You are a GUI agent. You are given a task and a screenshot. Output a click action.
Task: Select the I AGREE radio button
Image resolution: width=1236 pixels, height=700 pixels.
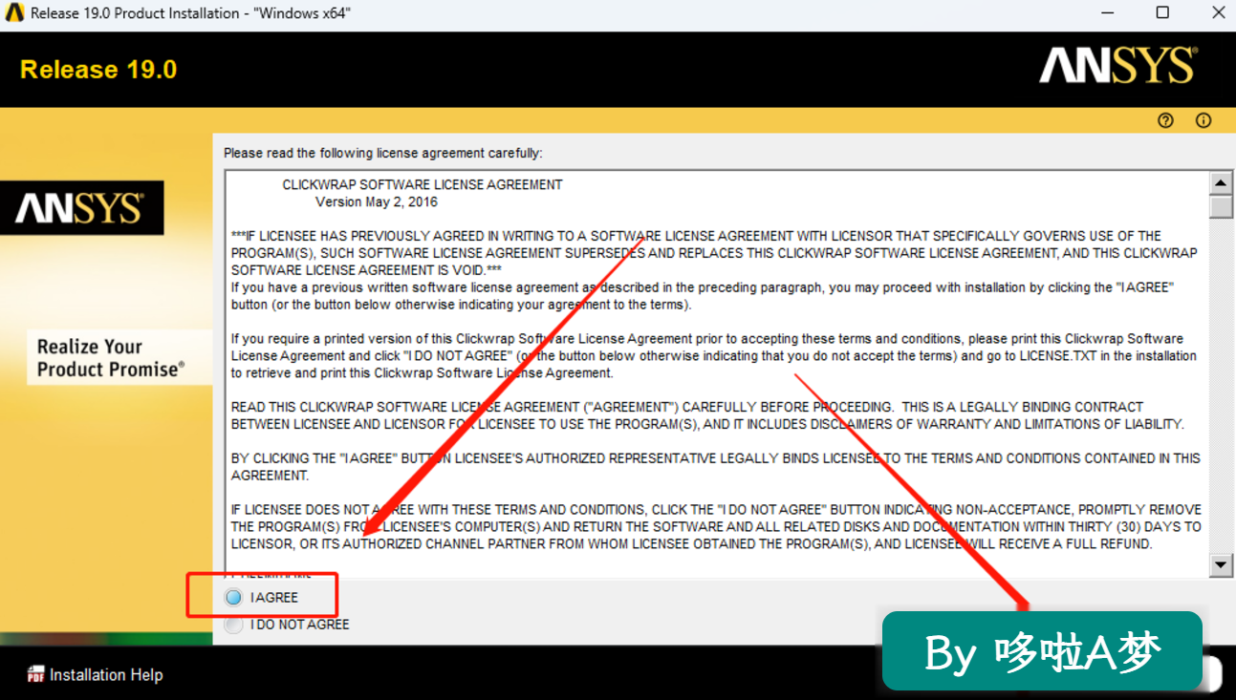click(x=233, y=598)
